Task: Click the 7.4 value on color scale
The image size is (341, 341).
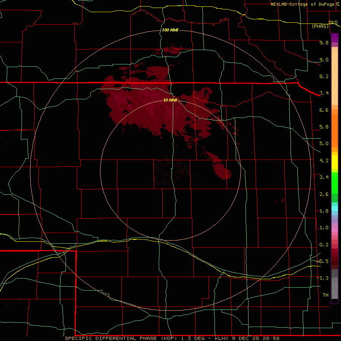Action: [324, 93]
